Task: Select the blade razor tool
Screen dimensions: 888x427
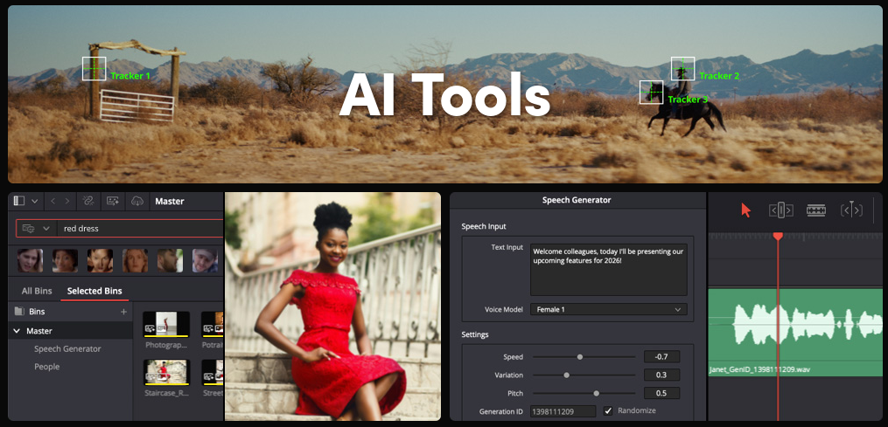Action: click(x=816, y=210)
